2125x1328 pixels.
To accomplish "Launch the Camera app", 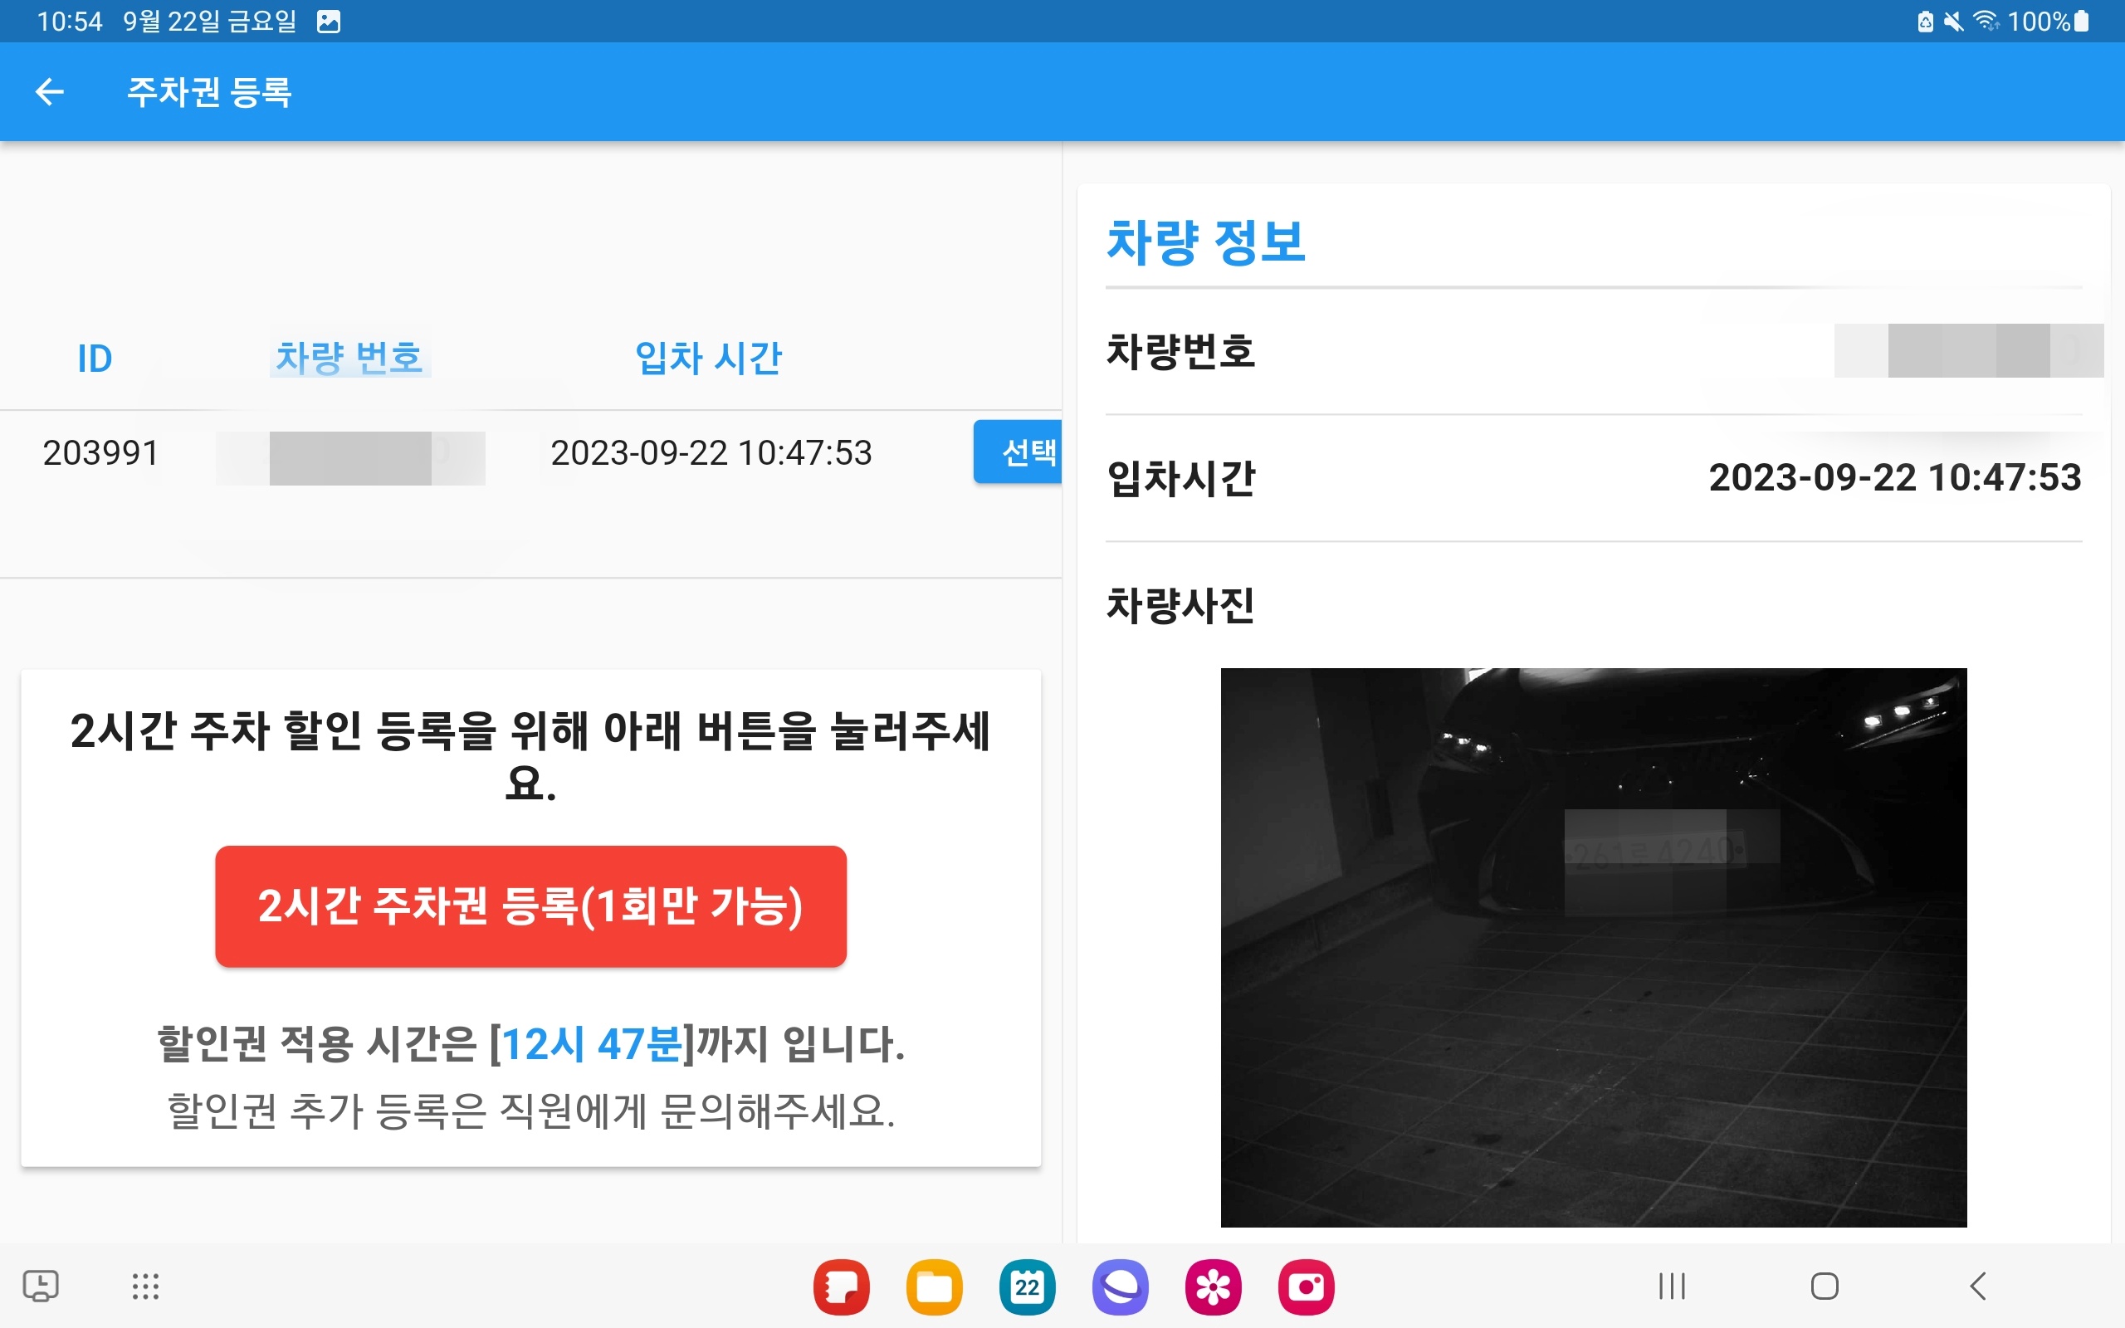I will [1307, 1286].
